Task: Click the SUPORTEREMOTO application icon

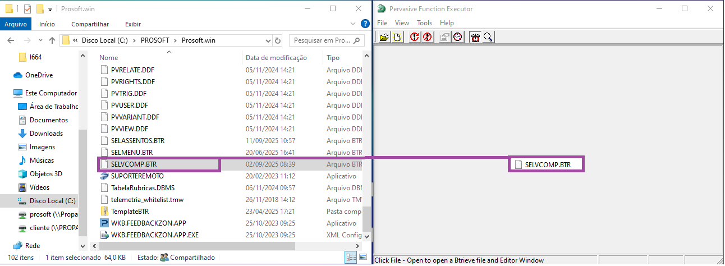Action: (104, 176)
